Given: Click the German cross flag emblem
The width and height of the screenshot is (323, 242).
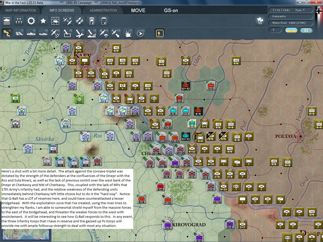Looking at the screenshot, I should [x=319, y=11].
